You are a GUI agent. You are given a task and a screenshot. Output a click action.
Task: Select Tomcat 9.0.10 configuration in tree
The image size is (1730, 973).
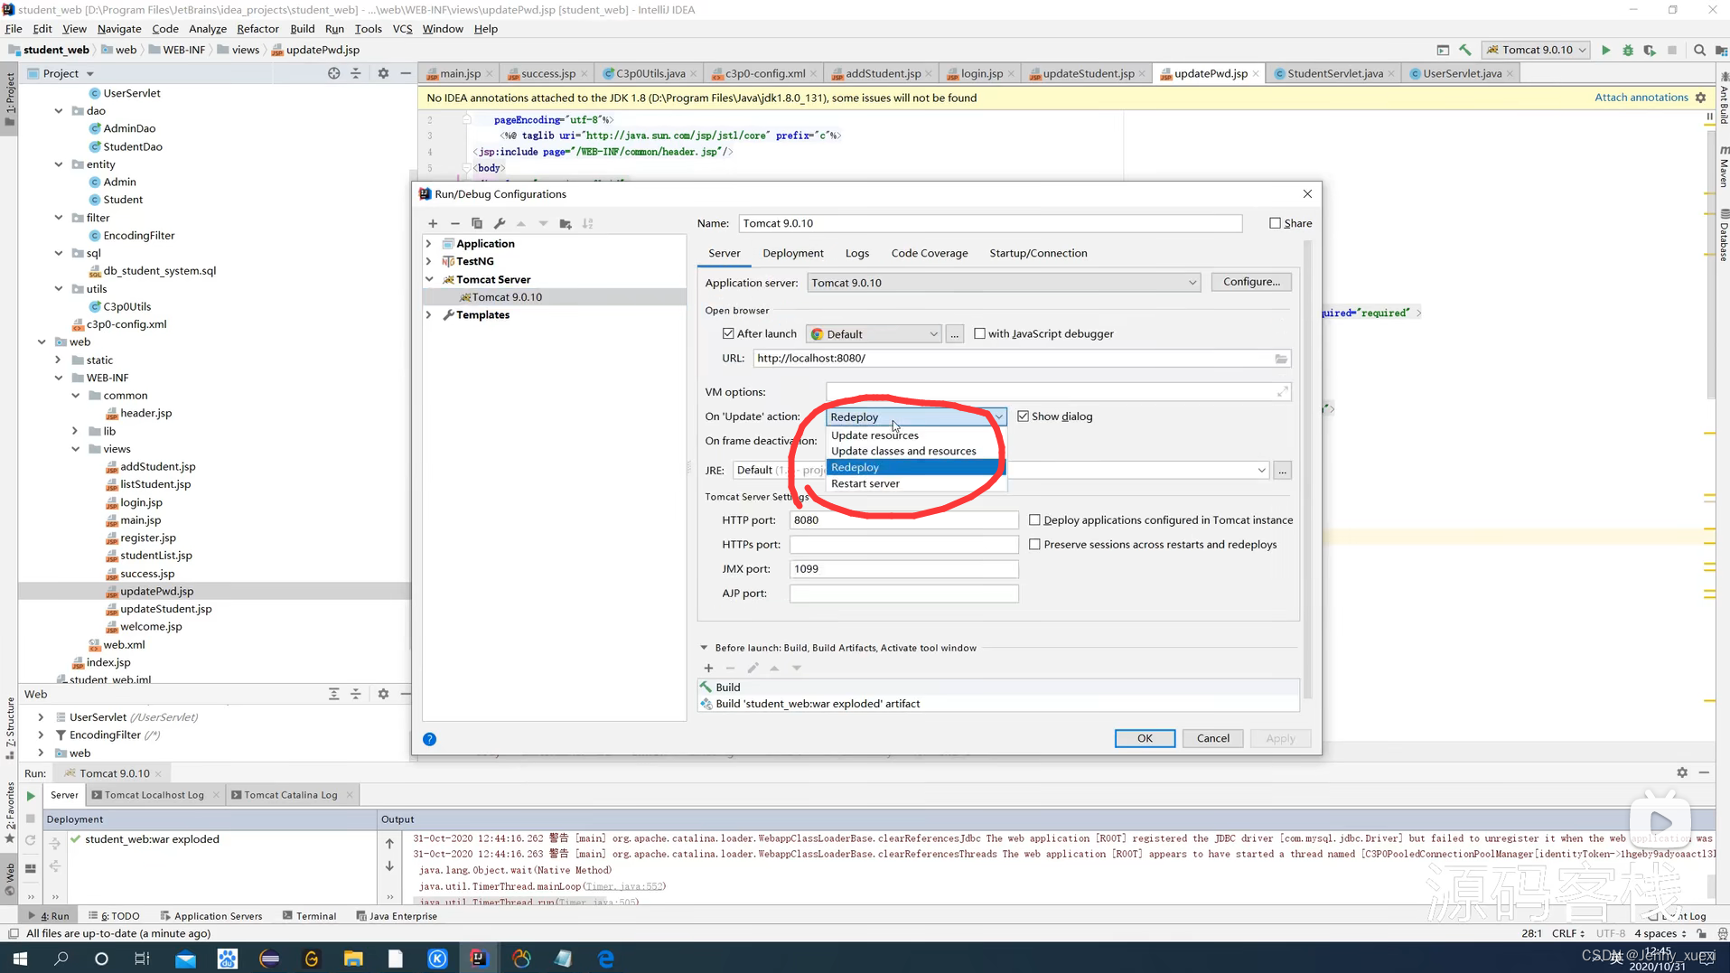coord(507,297)
